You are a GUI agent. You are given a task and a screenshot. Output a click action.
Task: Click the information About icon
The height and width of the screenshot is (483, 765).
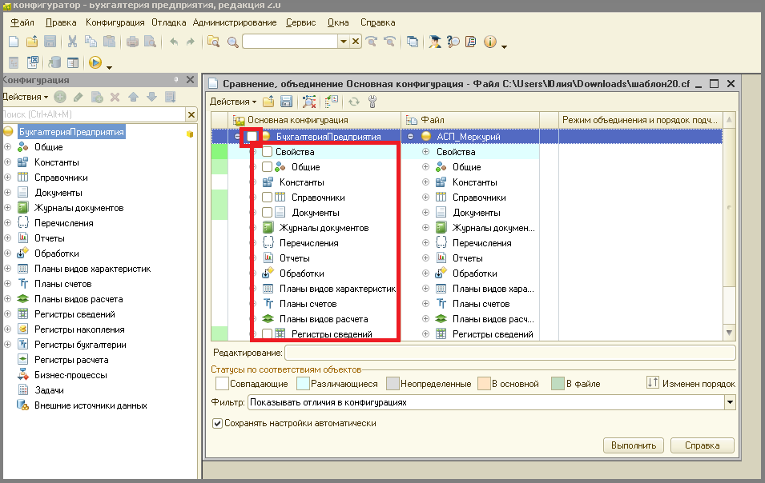point(489,42)
